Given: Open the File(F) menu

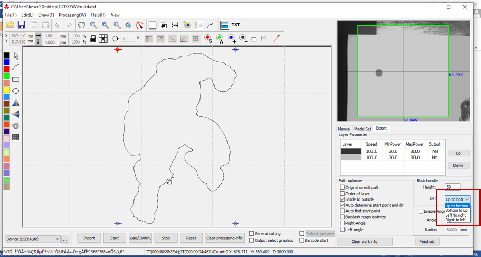Looking at the screenshot, I should (x=11, y=15).
